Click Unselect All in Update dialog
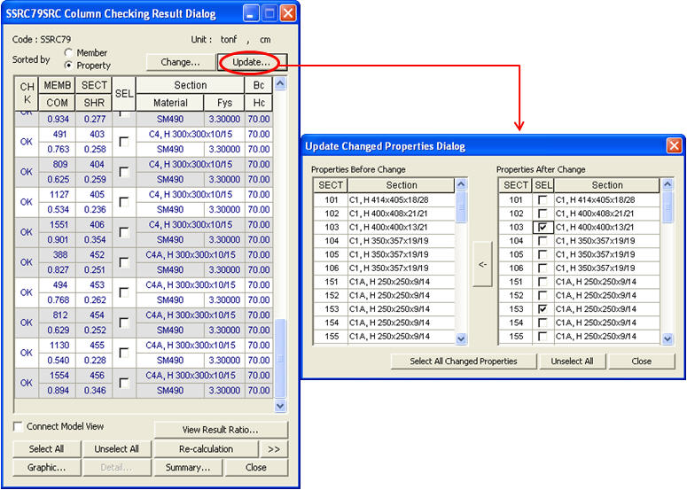 click(572, 362)
